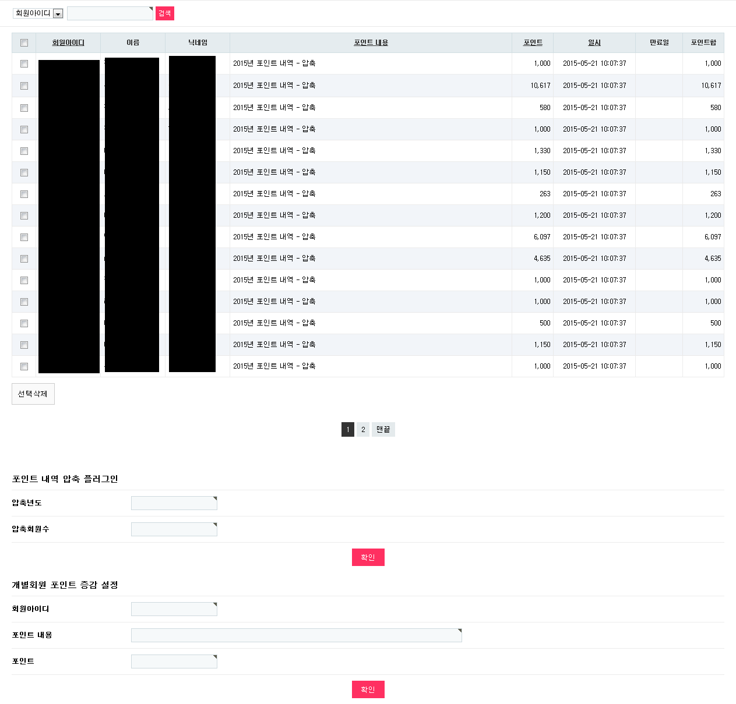Check the checkbox of the first table row
Viewport: 736px width, 704px height.
[24, 63]
